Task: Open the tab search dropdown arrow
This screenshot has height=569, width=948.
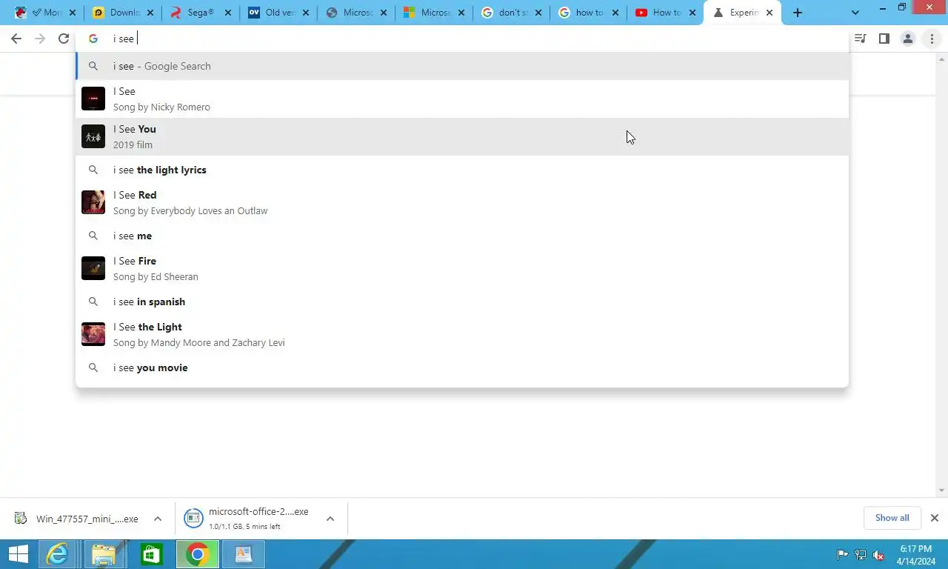Action: 855,13
